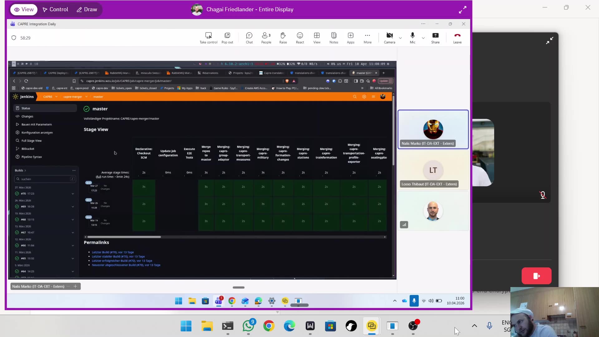Show the People list
The width and height of the screenshot is (599, 337).
(x=266, y=38)
